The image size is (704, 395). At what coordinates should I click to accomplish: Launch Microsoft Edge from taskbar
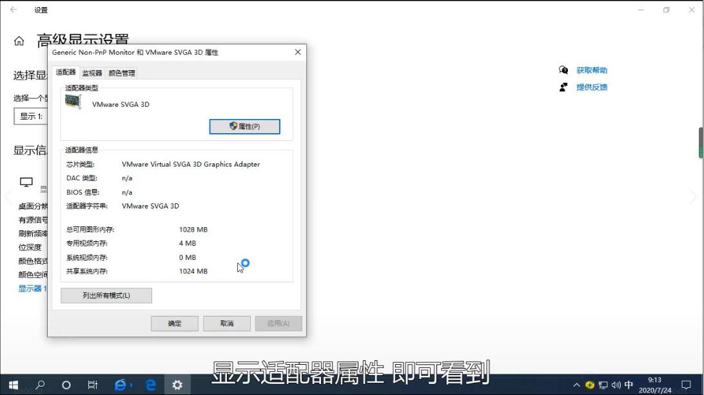tap(150, 385)
